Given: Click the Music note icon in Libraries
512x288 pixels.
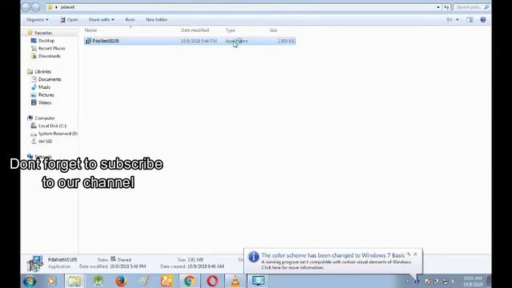Looking at the screenshot, I should coord(34,87).
